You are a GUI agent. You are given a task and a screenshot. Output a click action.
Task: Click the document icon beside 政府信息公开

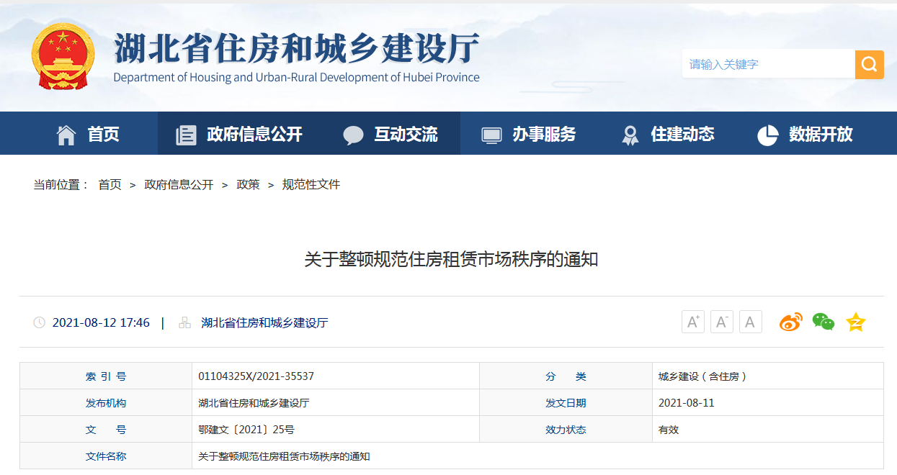(x=186, y=135)
